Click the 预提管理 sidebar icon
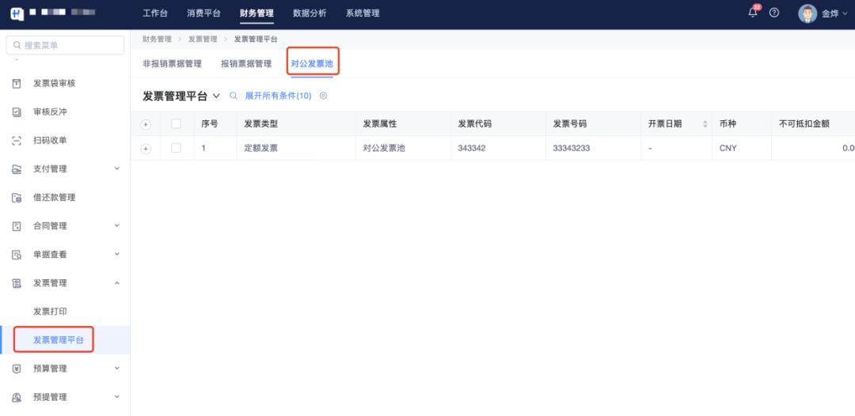 point(17,397)
